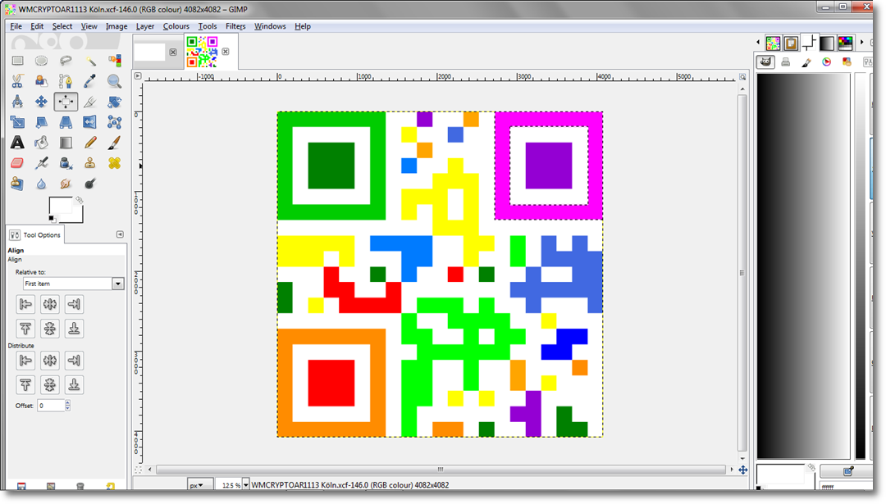Select the Heal tool

(x=114, y=163)
